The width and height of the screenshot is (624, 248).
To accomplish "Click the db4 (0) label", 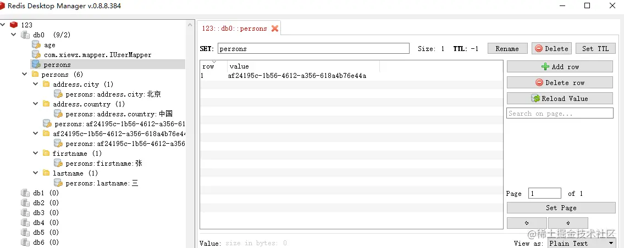I will [46, 223].
